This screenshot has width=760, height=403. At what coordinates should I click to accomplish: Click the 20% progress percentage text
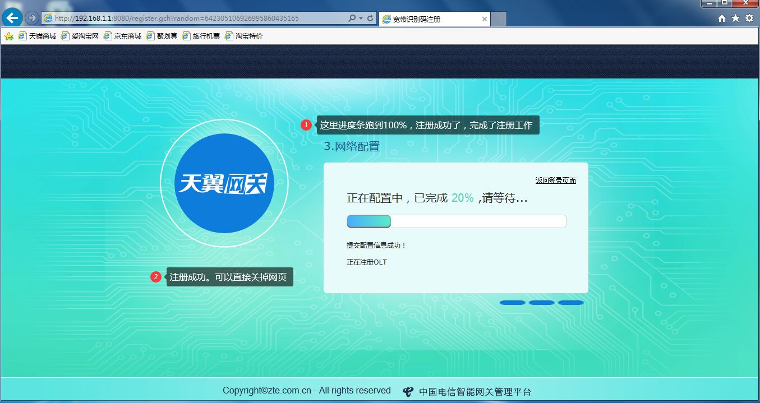pyautogui.click(x=462, y=198)
